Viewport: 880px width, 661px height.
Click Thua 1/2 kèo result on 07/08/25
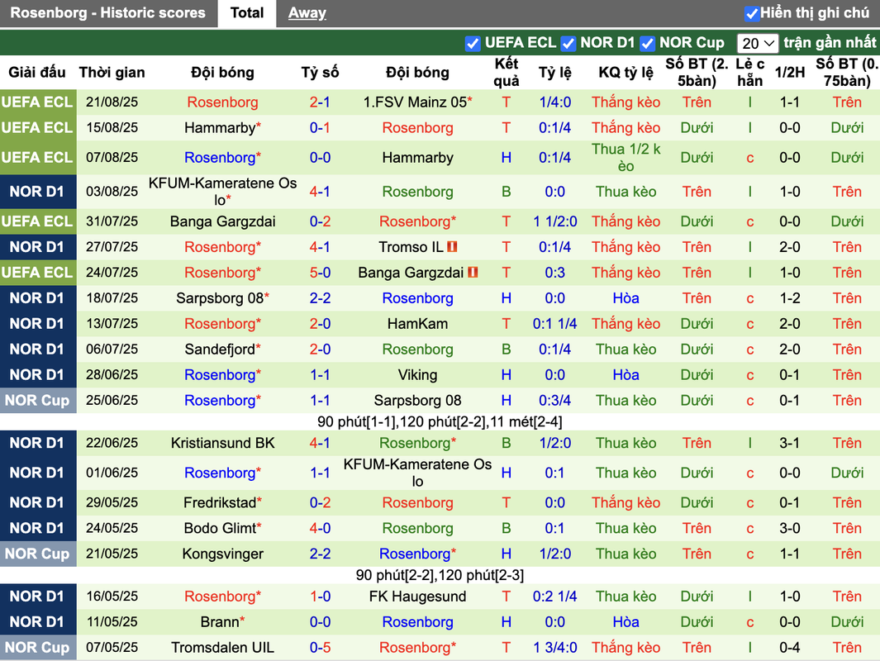pyautogui.click(x=626, y=158)
